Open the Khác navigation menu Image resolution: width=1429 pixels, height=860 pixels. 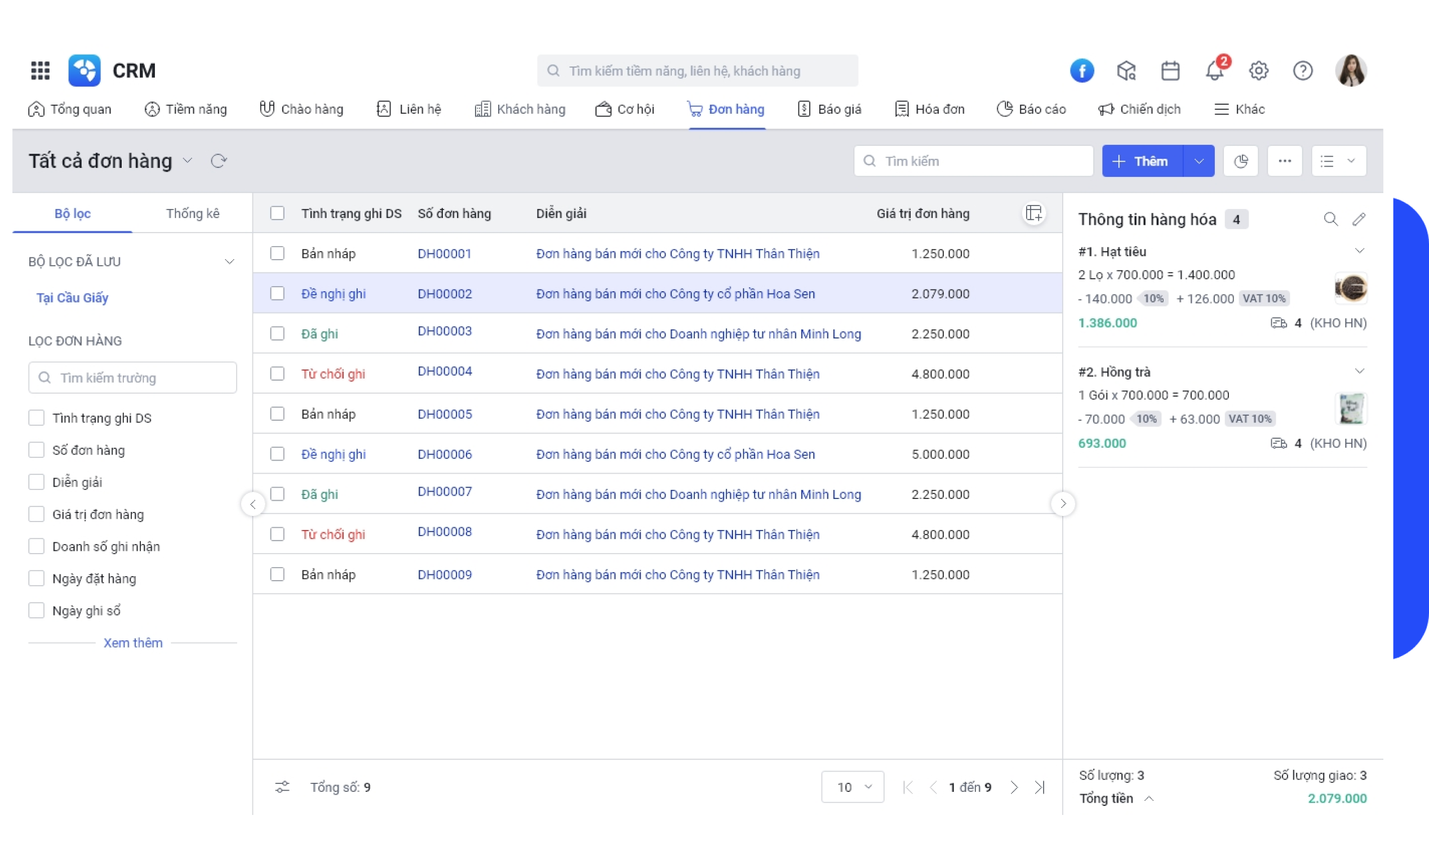pos(1239,109)
